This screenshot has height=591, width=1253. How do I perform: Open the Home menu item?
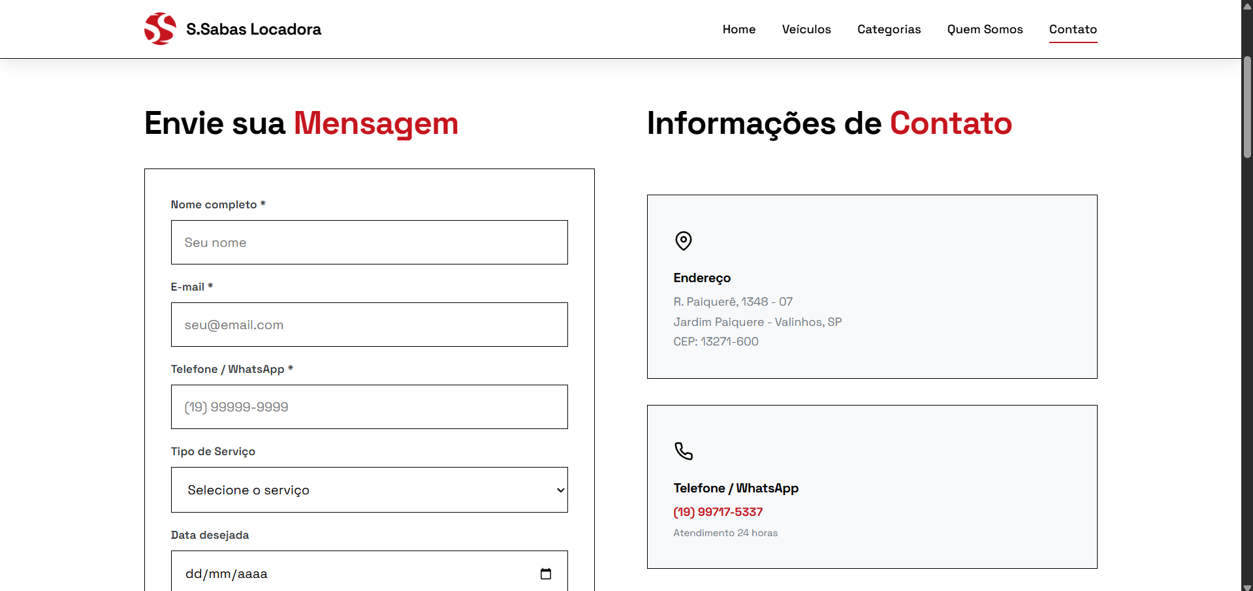coord(738,29)
